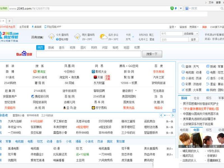Click the 留言板 link
The width and height of the screenshot is (224, 168).
pos(183,27)
